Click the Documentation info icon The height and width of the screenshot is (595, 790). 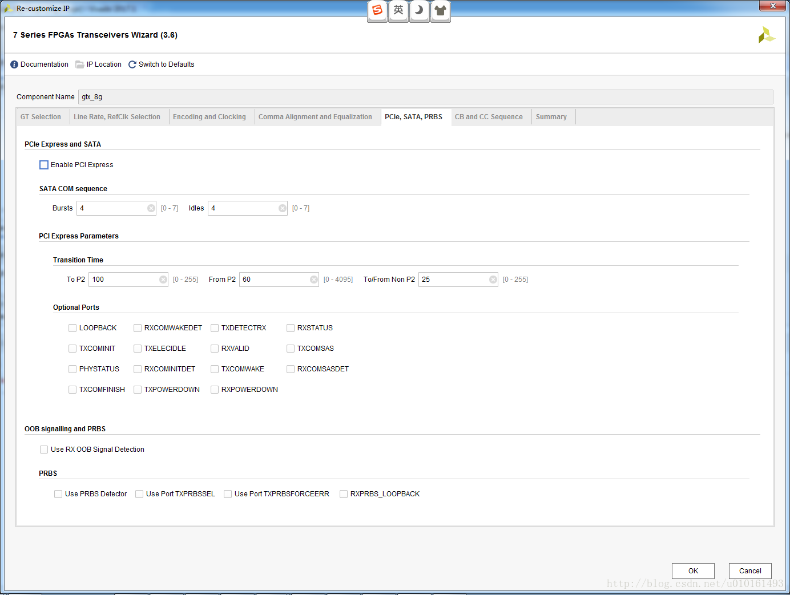14,64
